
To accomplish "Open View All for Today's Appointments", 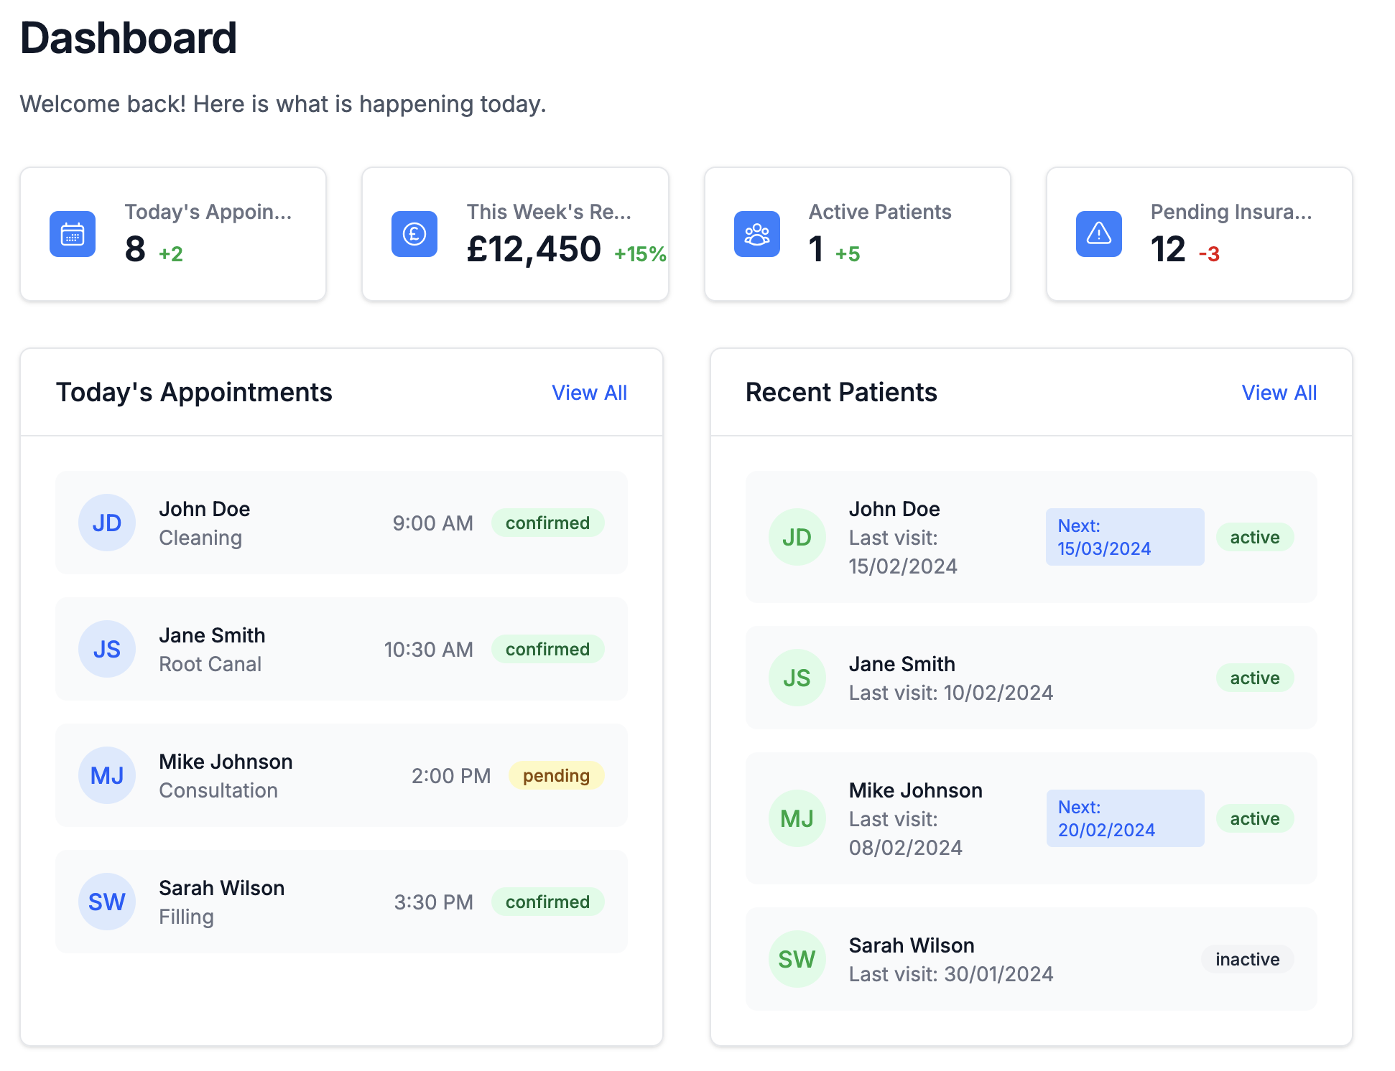I will pyautogui.click(x=589, y=393).
